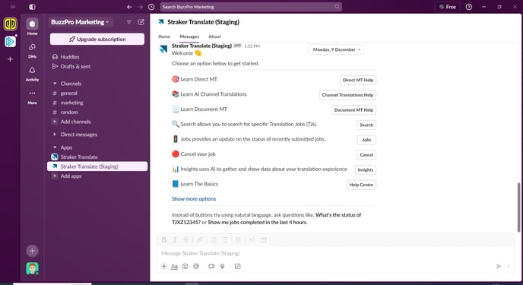Record a video clip
This screenshot has height=285, width=523.
(211, 266)
